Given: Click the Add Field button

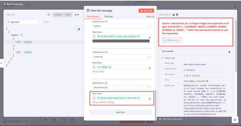Looking at the screenshot, I should (120, 112).
